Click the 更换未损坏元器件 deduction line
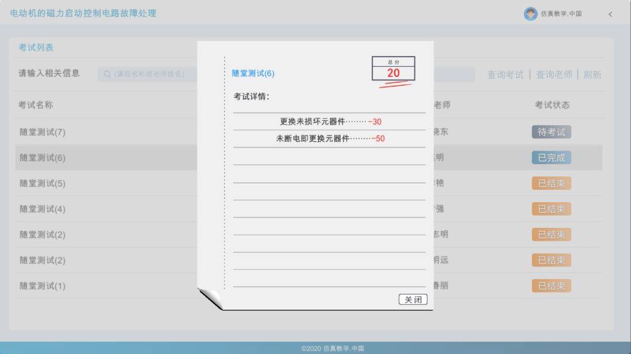The image size is (631, 354). tap(329, 122)
